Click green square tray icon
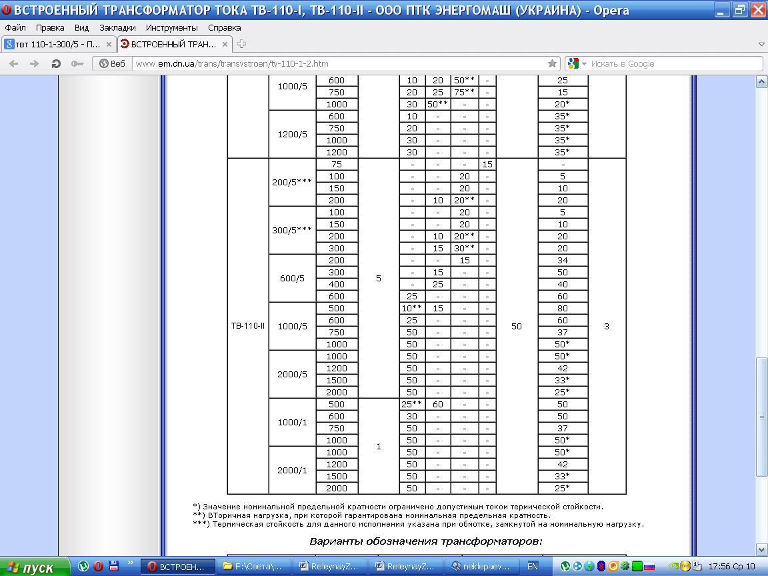 click(x=637, y=567)
